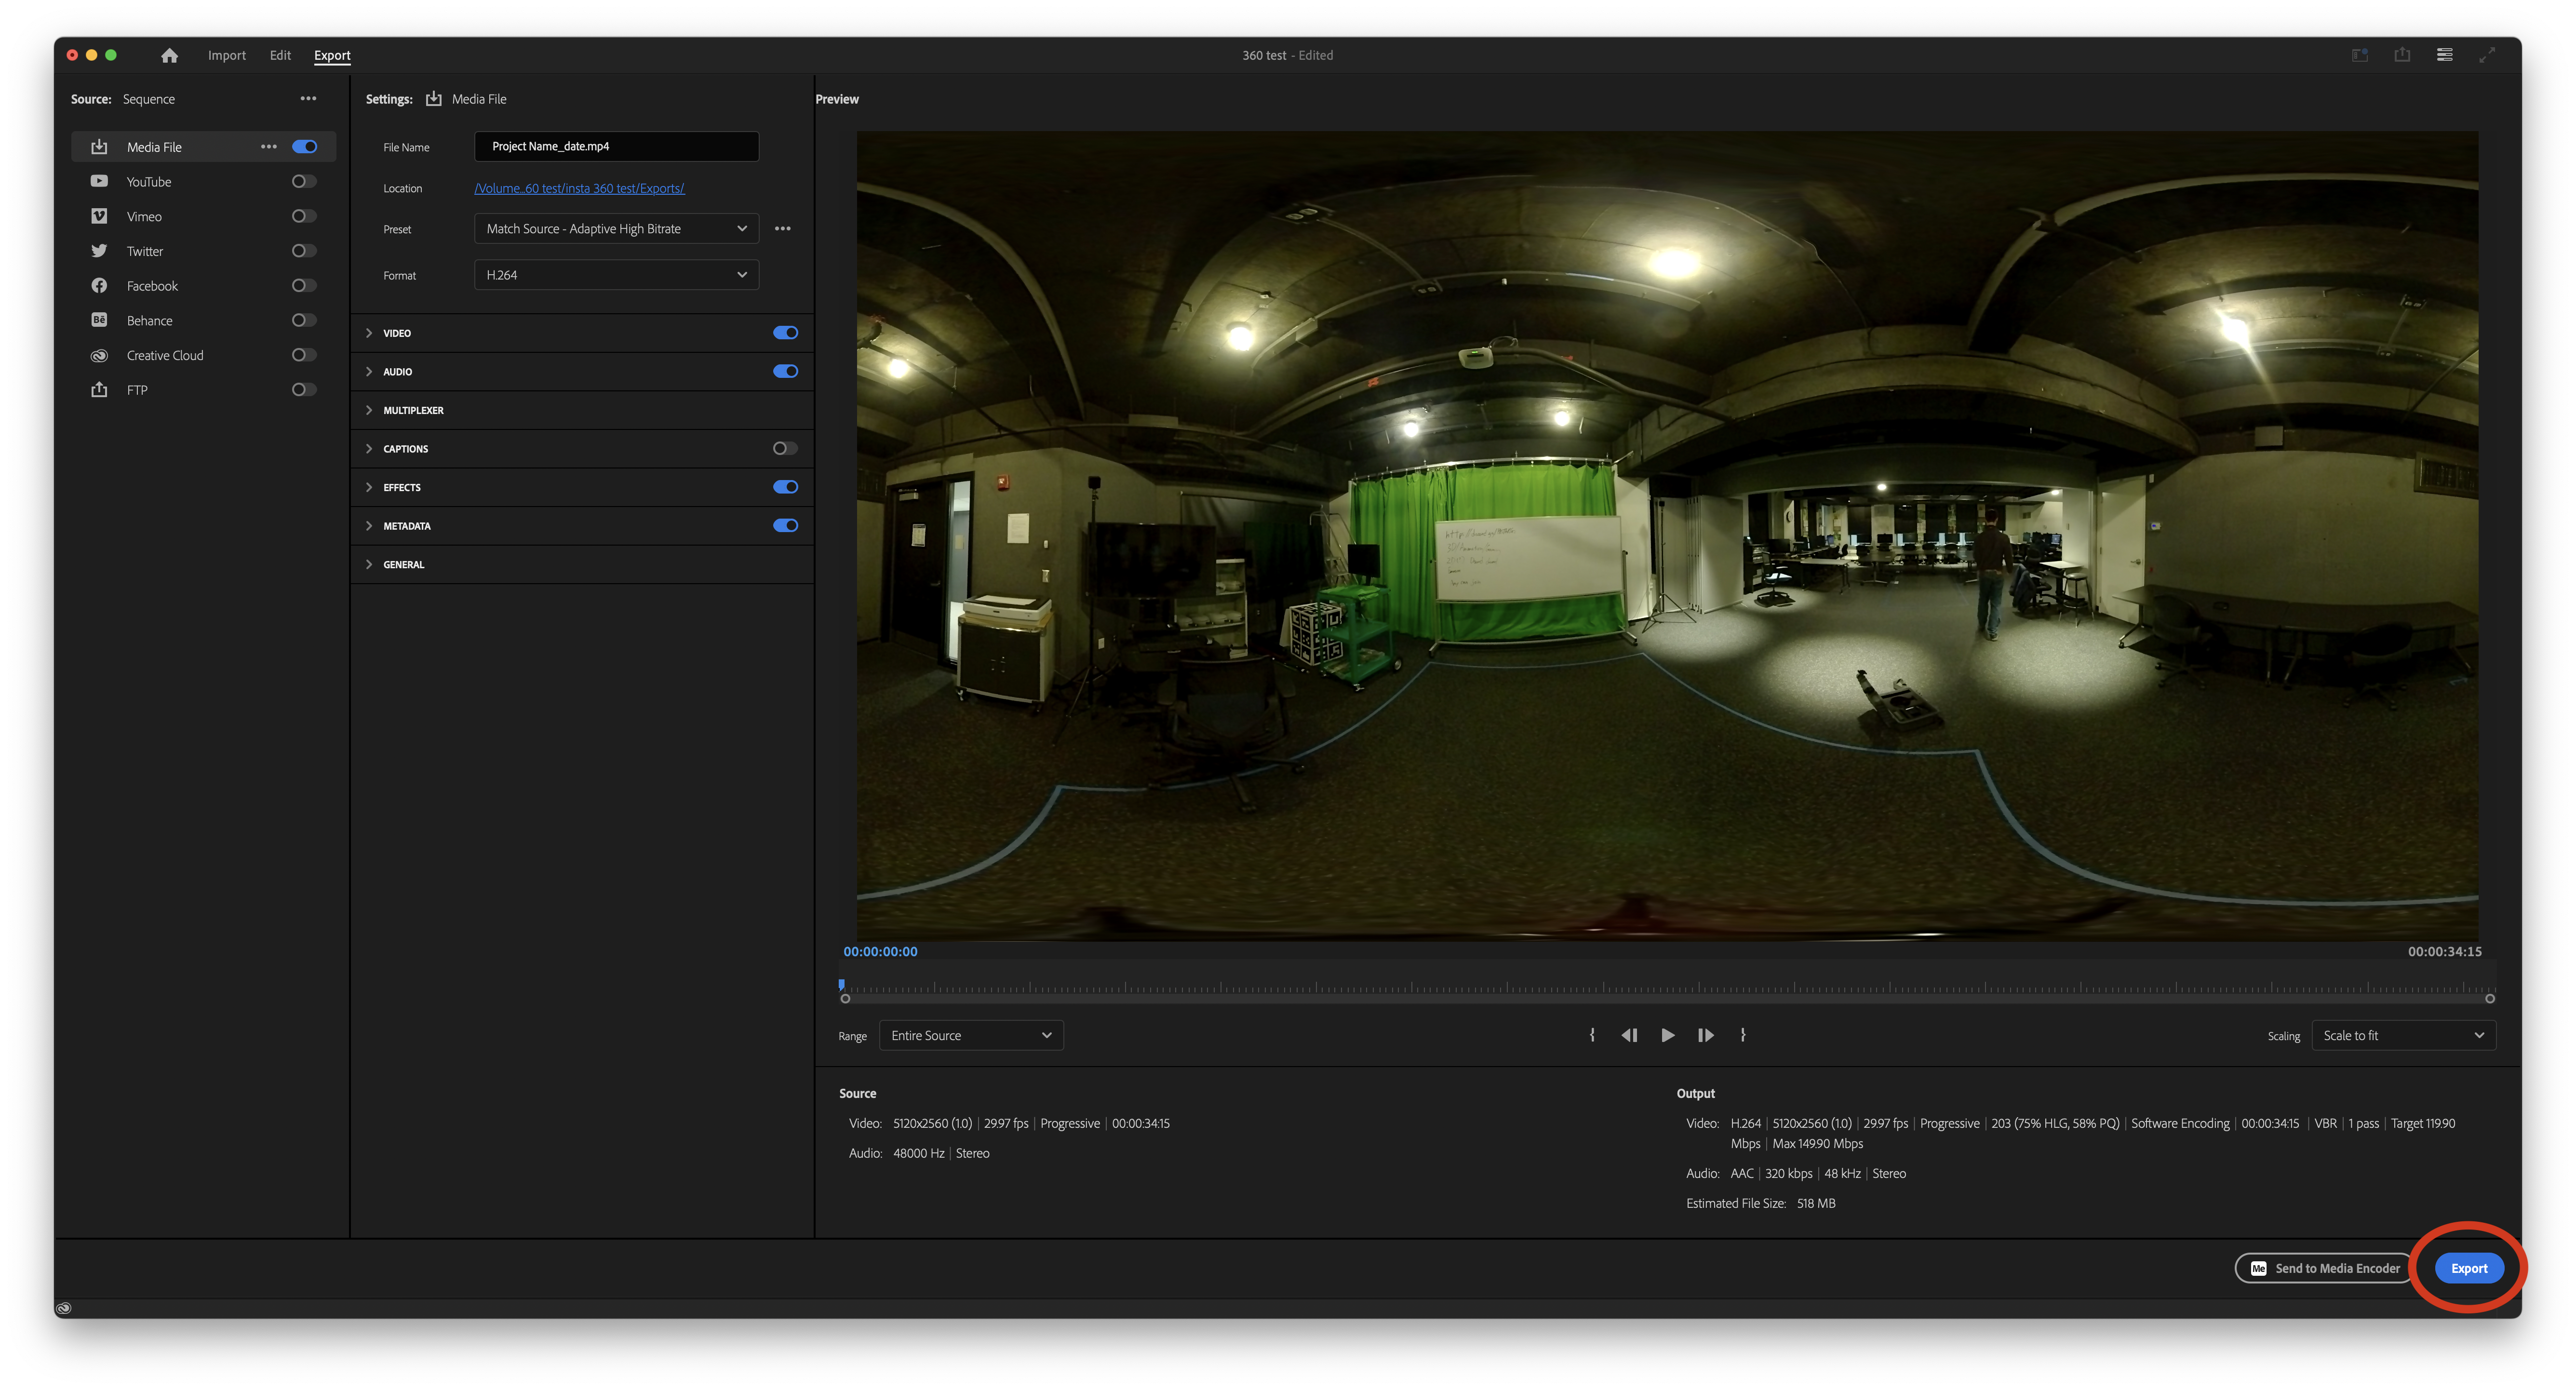The image size is (2576, 1390).
Task: Turn off the VIDEO export toggle
Action: point(786,333)
